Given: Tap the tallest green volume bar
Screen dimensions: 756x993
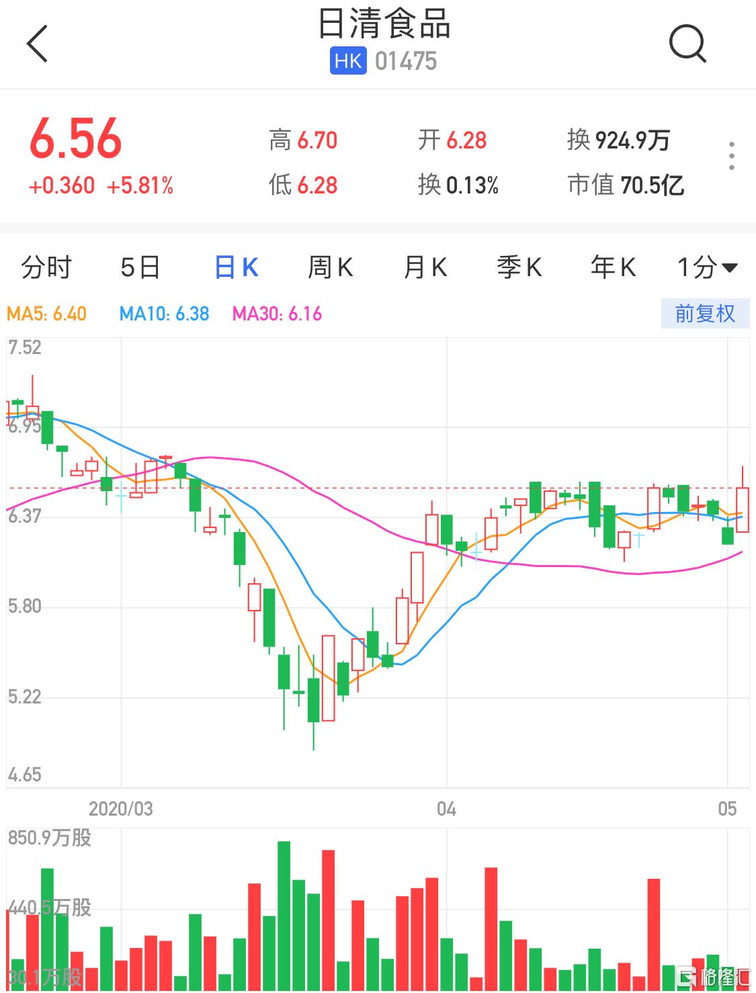Looking at the screenshot, I should click(x=284, y=914).
